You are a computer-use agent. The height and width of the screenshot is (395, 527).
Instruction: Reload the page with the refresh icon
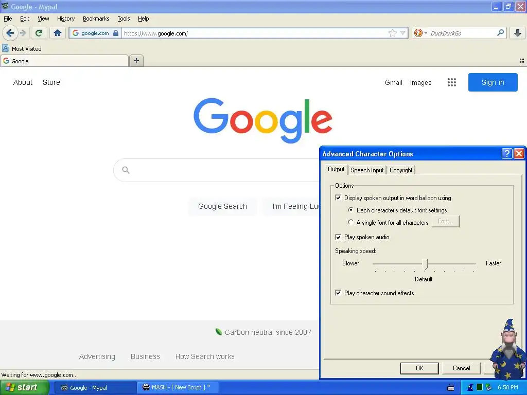point(39,33)
